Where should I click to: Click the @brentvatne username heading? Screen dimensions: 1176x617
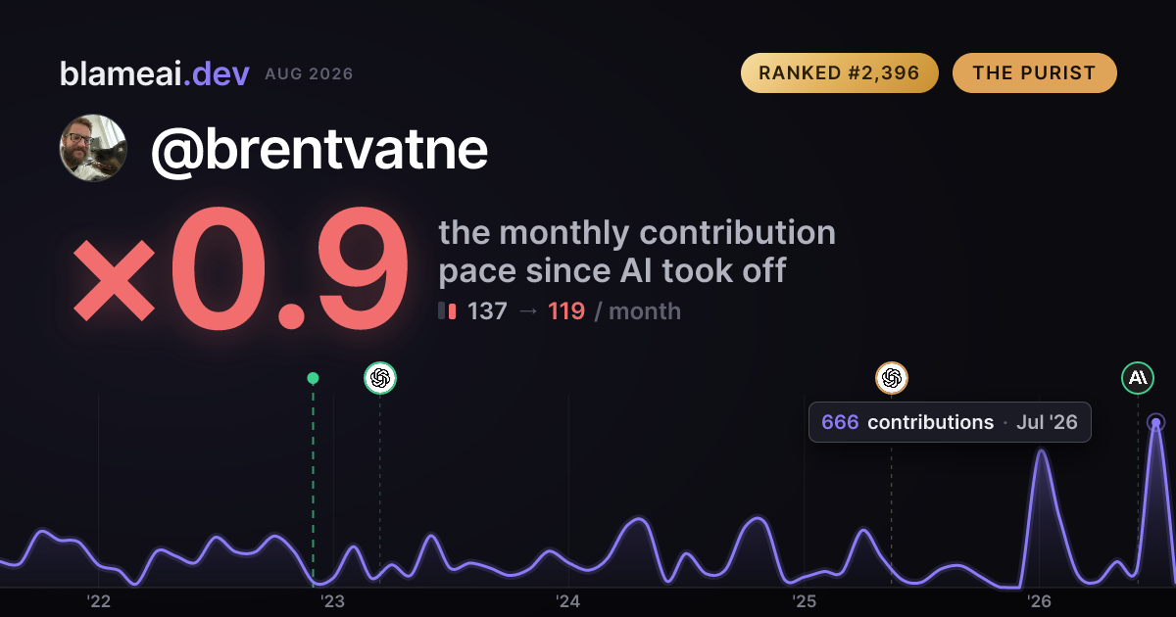click(x=318, y=150)
